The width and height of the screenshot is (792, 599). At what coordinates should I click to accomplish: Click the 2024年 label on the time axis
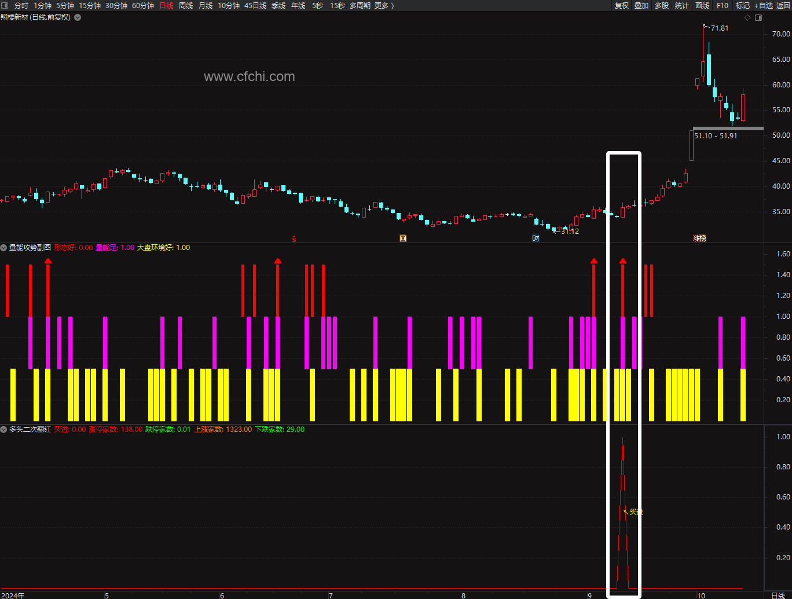pyautogui.click(x=13, y=595)
